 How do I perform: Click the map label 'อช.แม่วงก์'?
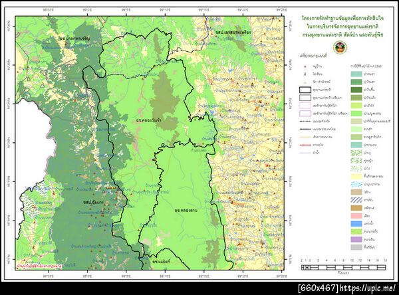(161, 262)
